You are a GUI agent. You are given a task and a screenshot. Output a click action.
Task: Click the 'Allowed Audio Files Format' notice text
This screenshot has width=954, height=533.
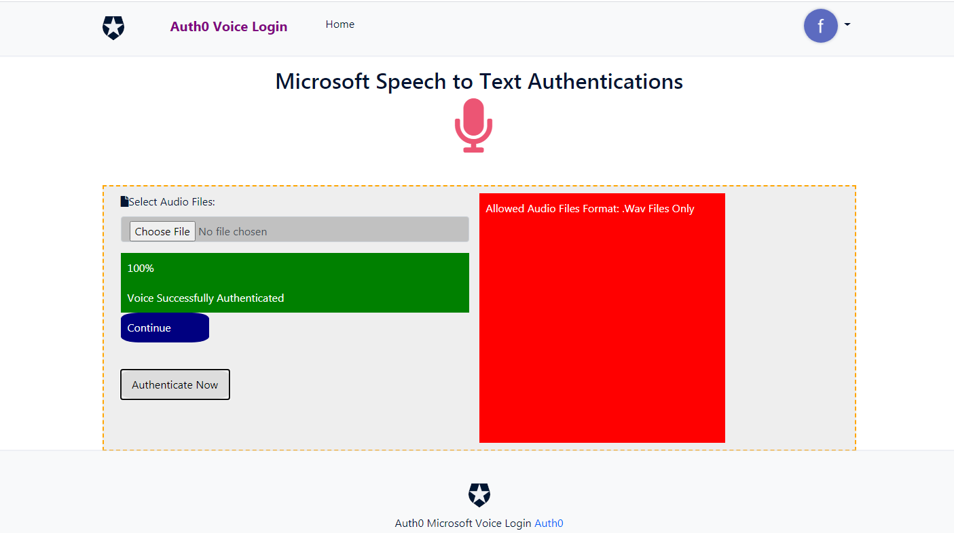(x=590, y=209)
